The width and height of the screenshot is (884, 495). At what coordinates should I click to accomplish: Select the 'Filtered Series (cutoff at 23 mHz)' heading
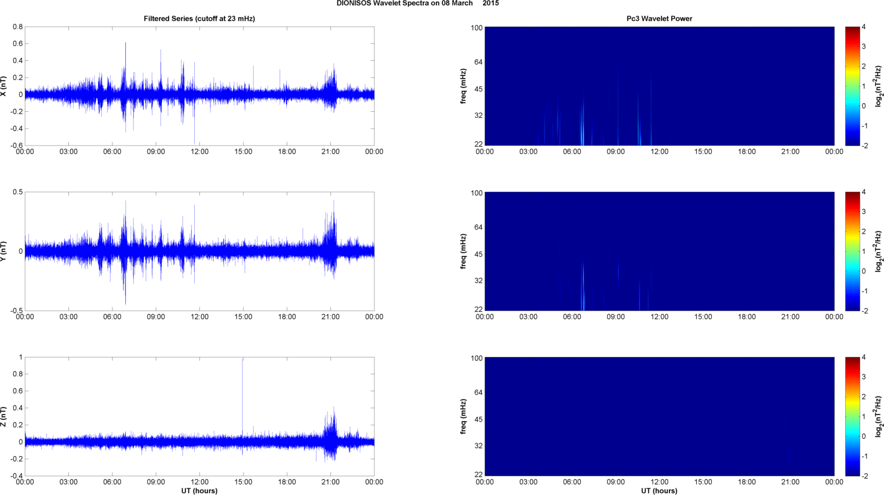click(199, 19)
